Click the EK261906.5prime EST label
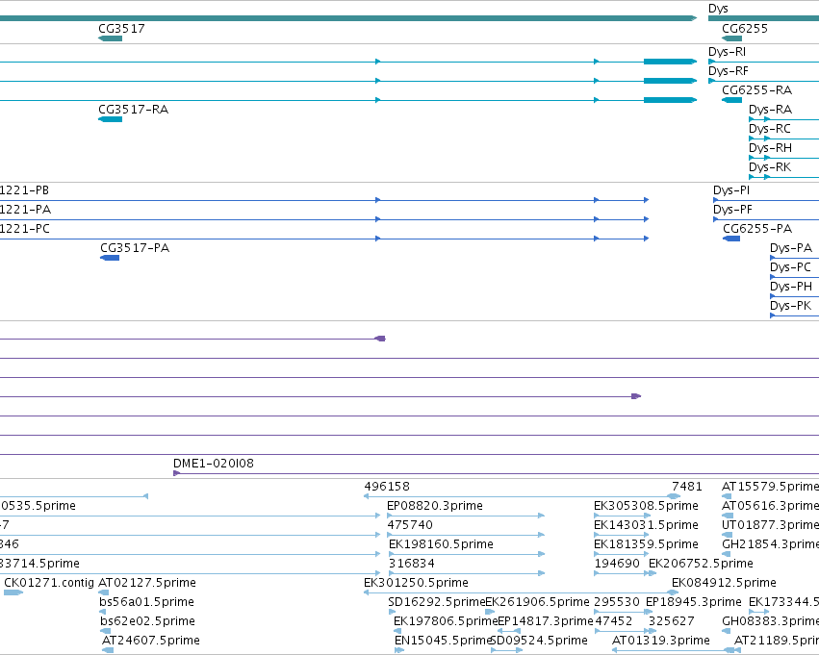Viewport: 819px width, 655px height. click(x=537, y=603)
